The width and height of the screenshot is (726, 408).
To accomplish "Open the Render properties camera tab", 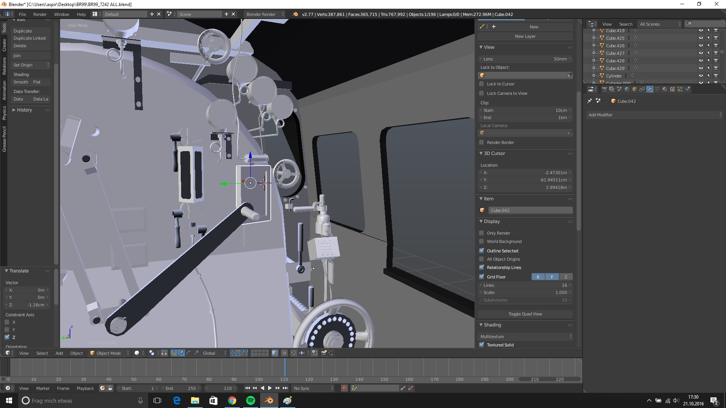I will click(x=604, y=89).
